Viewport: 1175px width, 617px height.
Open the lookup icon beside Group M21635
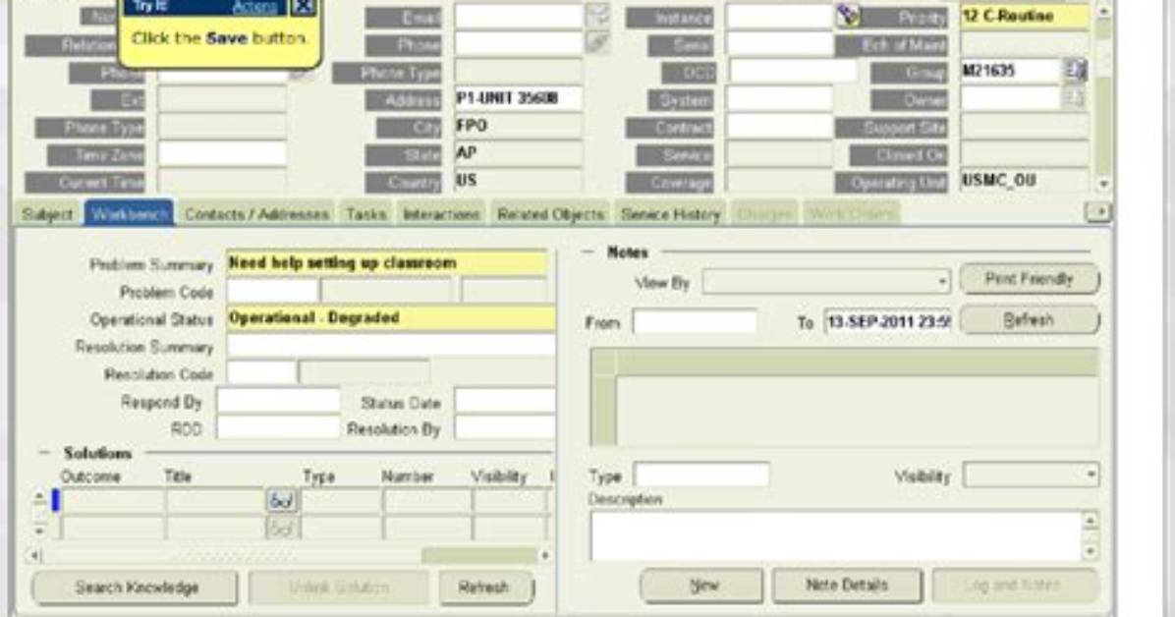1076,71
